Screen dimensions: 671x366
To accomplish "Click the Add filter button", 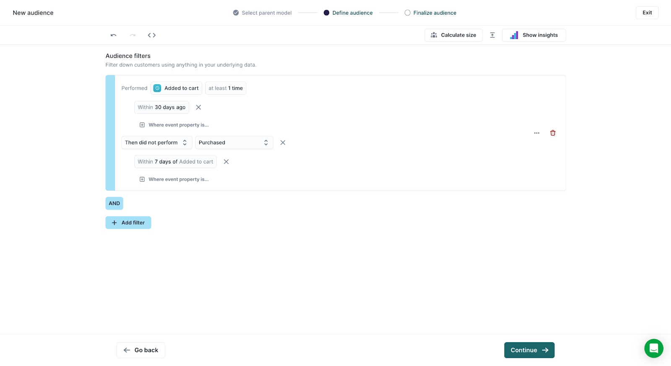I will [x=128, y=223].
